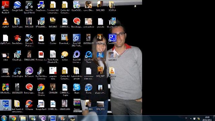Screen dimensions: 215x121
Task: Open the Windows Start menu
Action: (4, 118)
